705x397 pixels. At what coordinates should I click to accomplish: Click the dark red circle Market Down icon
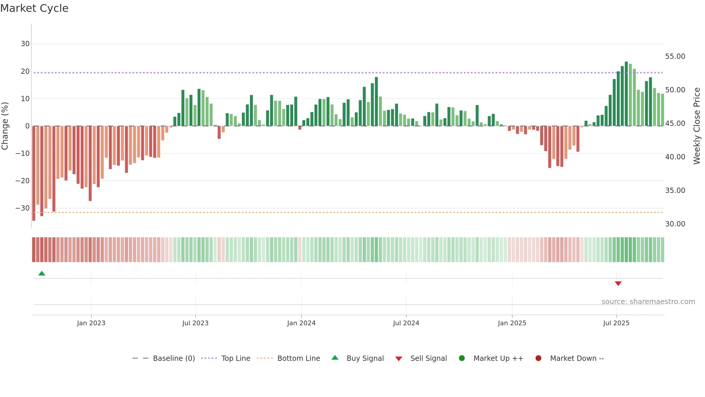[x=538, y=358]
